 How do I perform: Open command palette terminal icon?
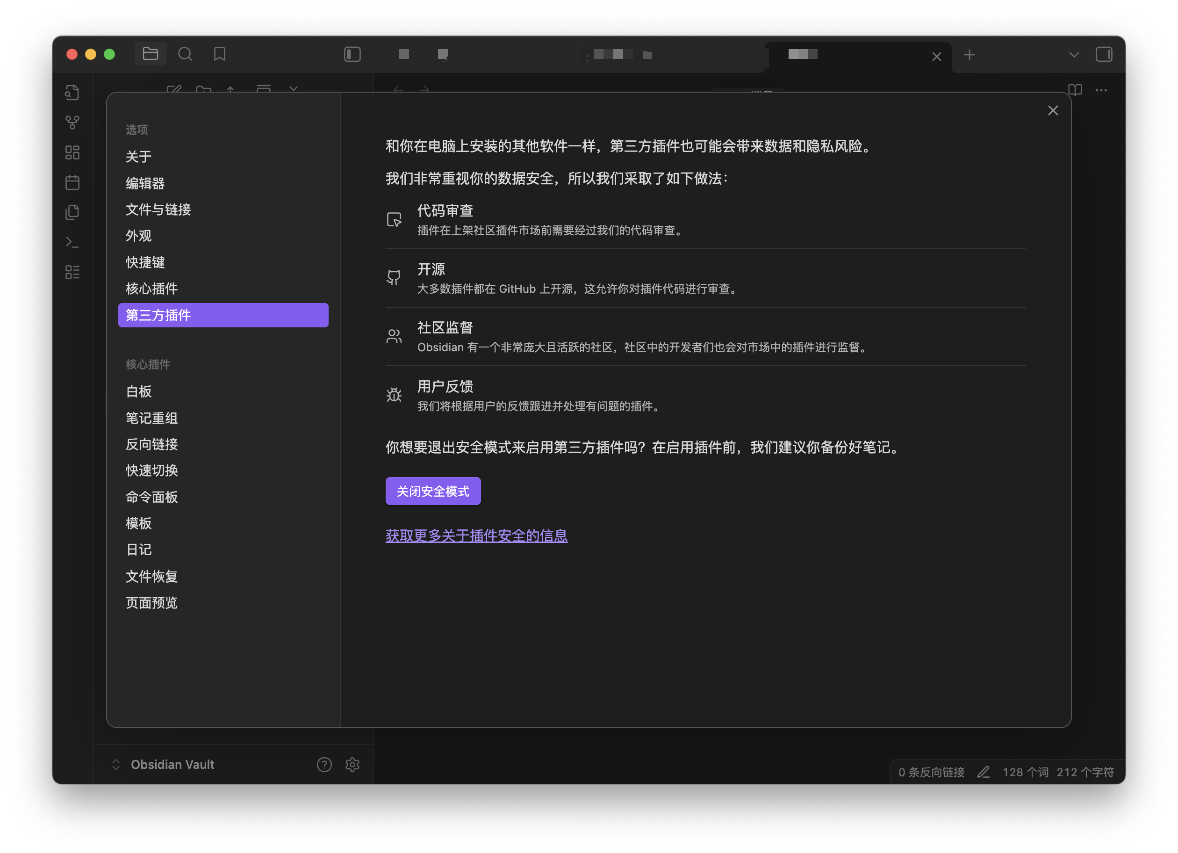tap(72, 242)
